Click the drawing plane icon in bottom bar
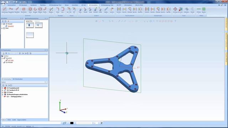Viewport: 228px width, 128px height. pos(64,123)
